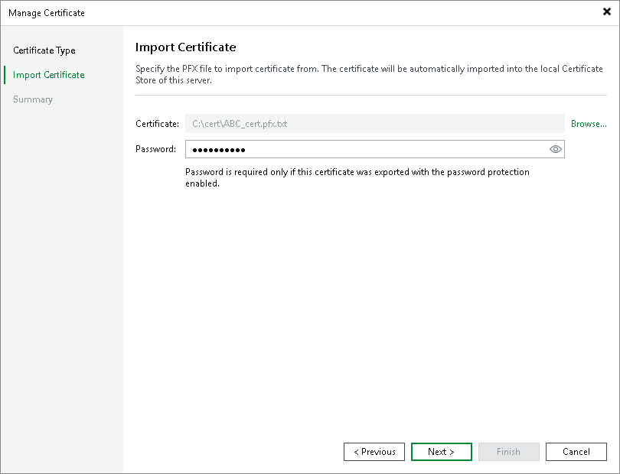Toggle password visibility with the eye icon
Image resolution: width=620 pixels, height=474 pixels.
coord(556,149)
